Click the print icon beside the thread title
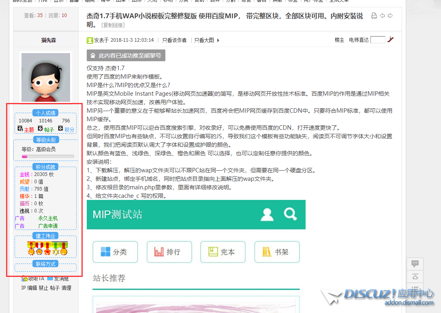This screenshot has height=313, width=441. (374, 16)
